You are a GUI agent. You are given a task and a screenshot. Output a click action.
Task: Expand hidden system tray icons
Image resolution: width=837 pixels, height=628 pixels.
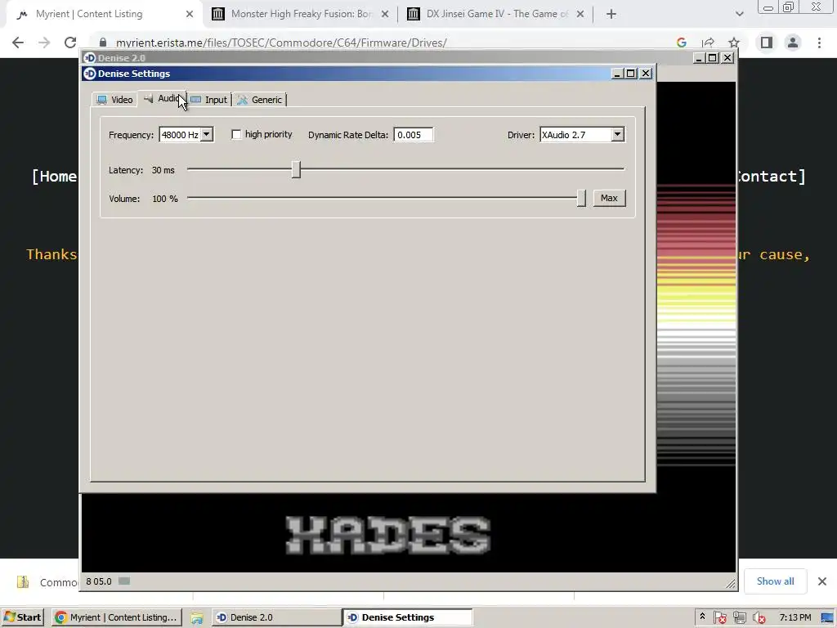click(702, 617)
